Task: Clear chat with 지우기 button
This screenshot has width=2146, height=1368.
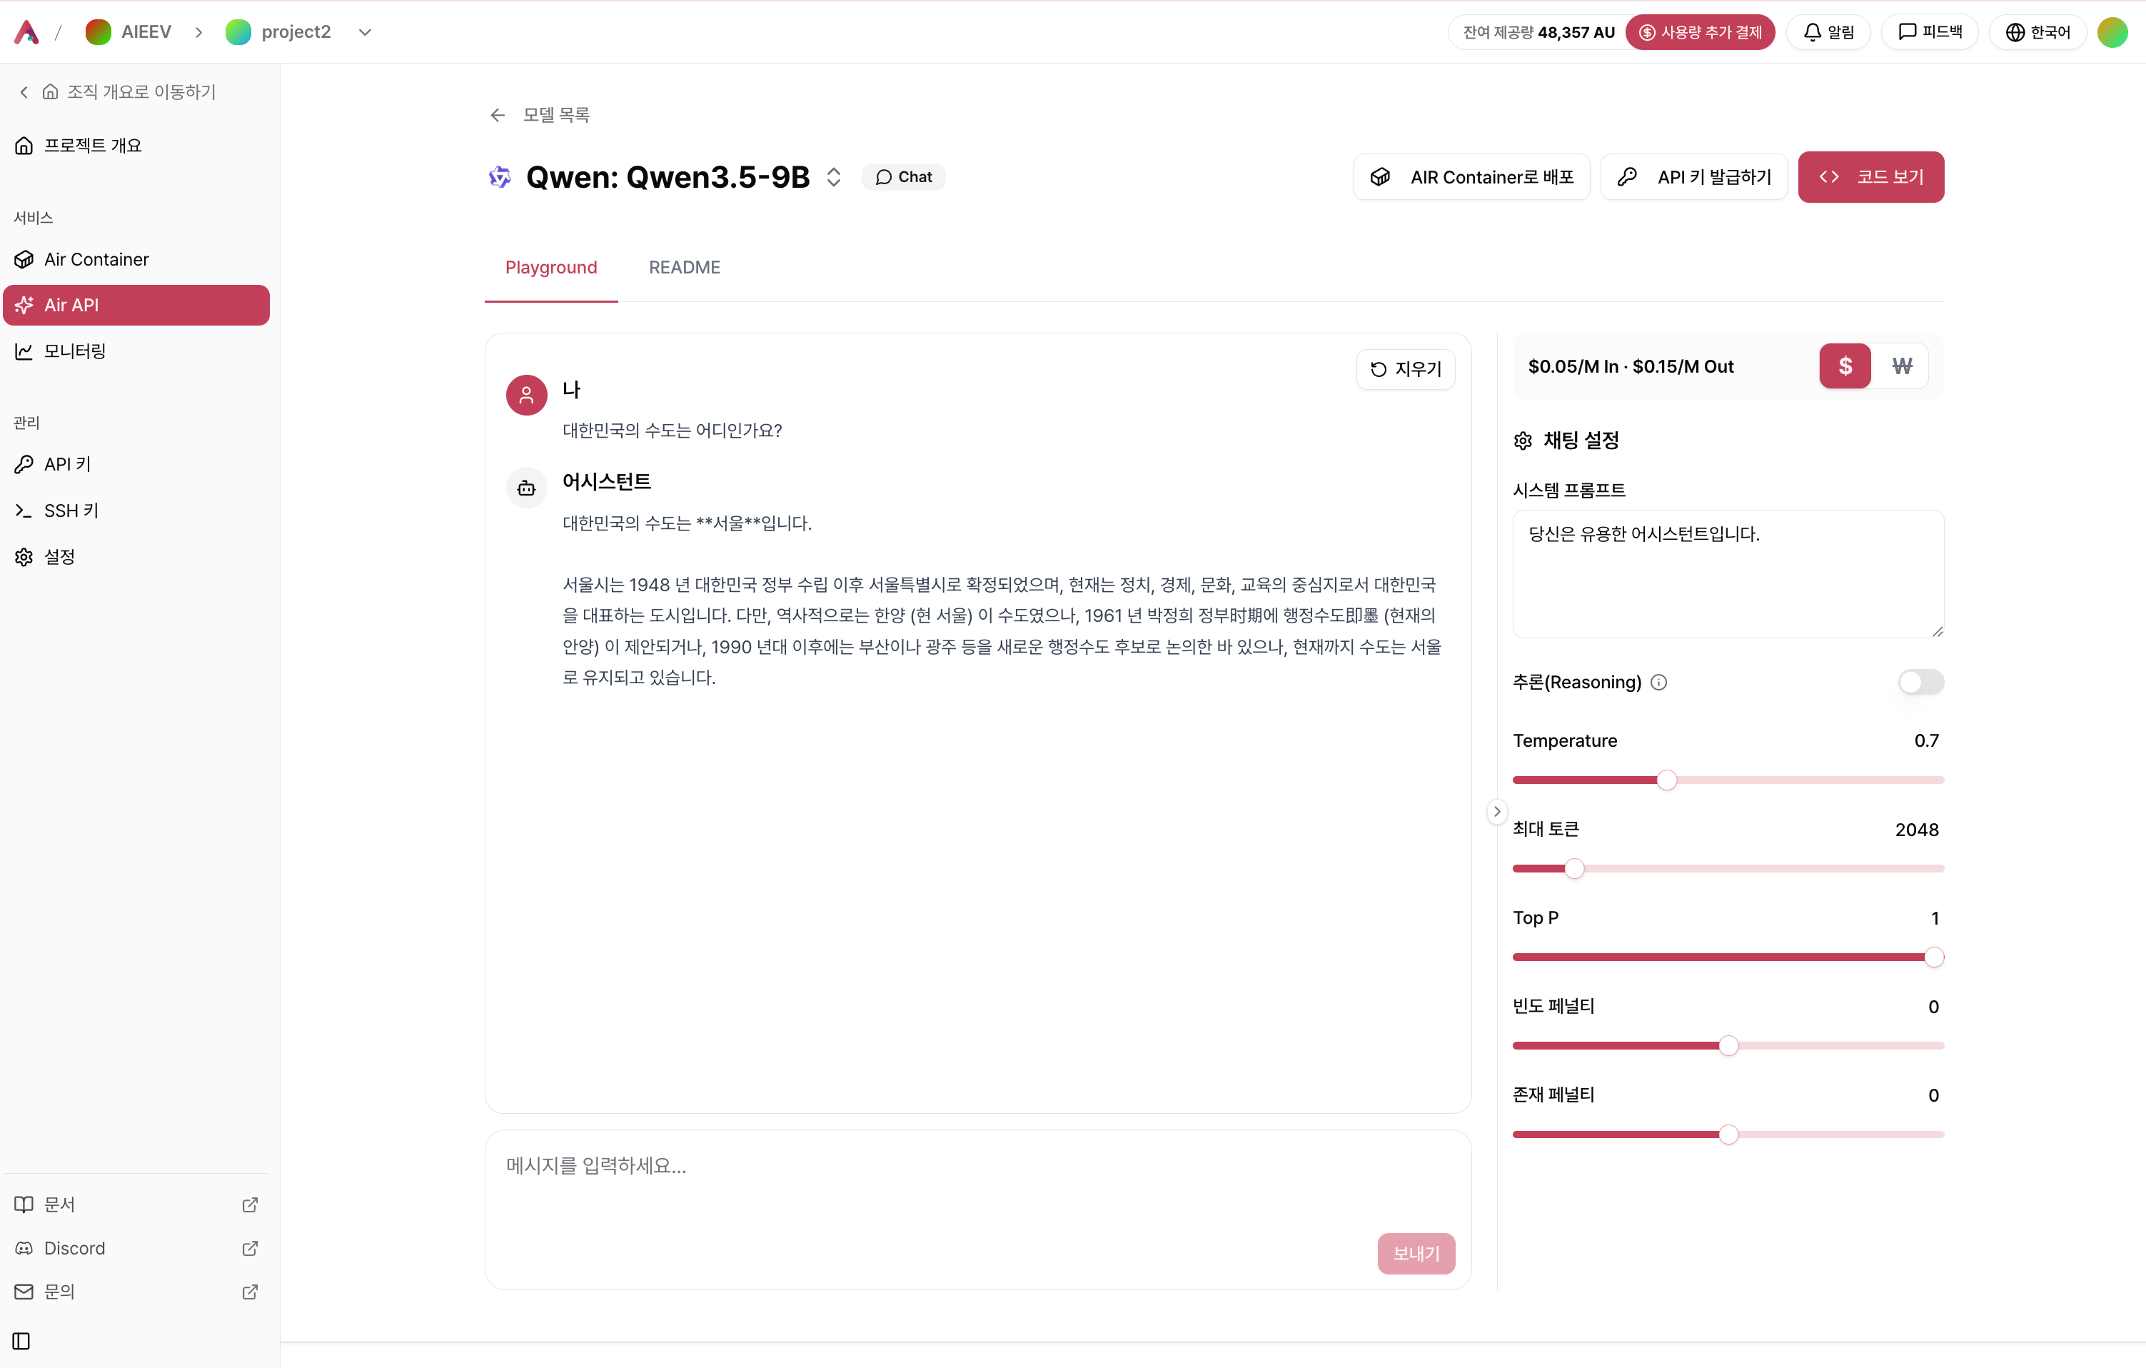Action: [x=1406, y=369]
